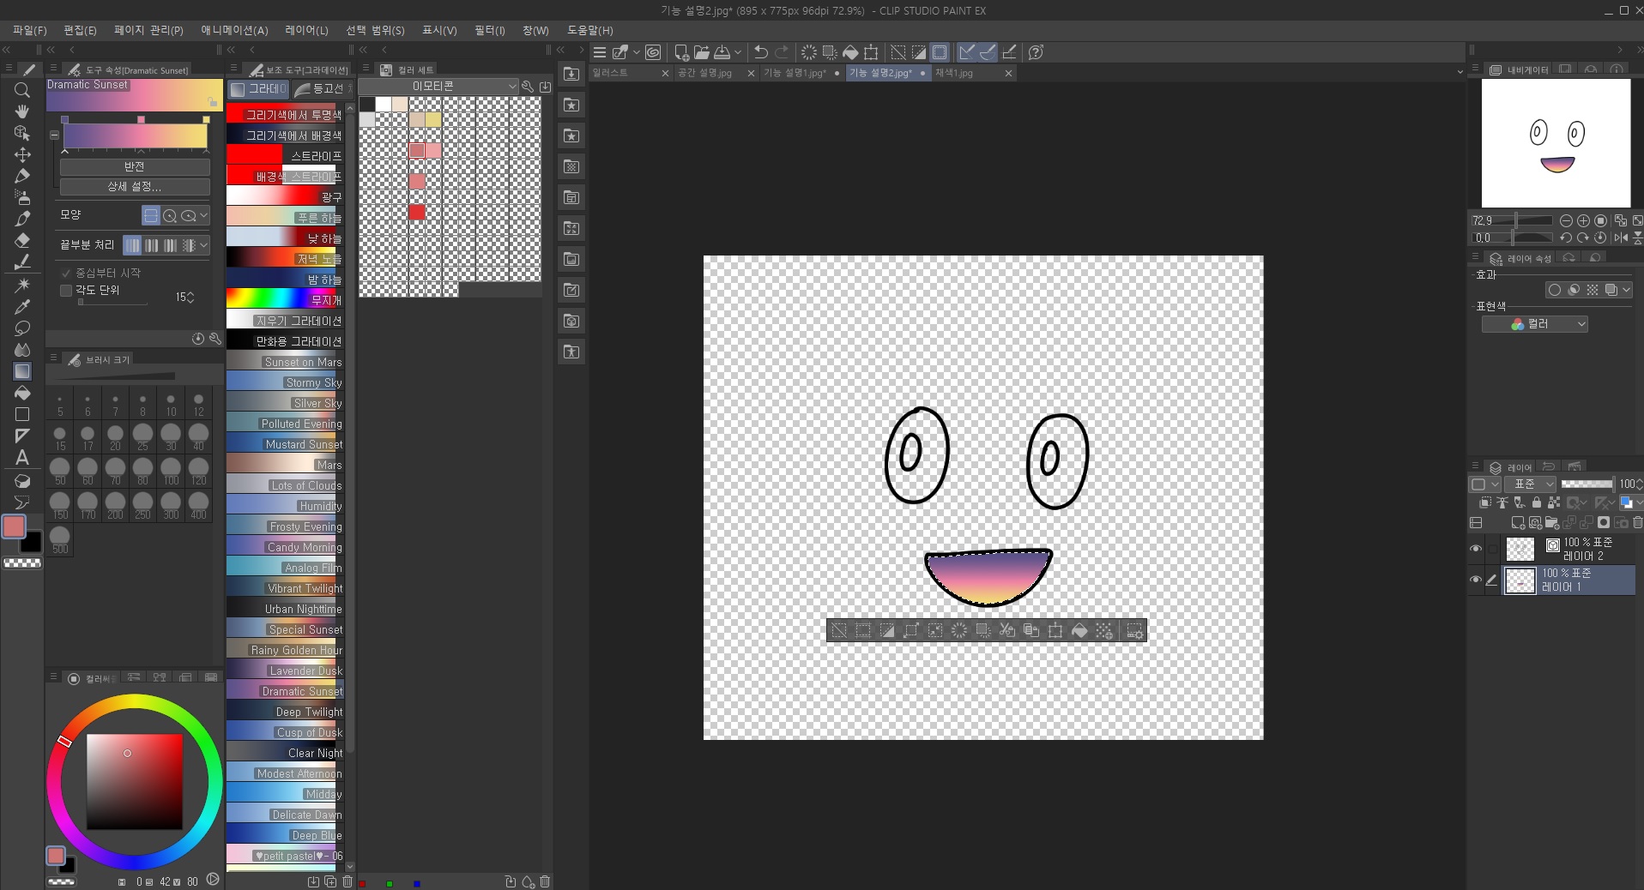Toggle Snap to special ruler in command bar
The image size is (1644, 890).
tap(988, 52)
